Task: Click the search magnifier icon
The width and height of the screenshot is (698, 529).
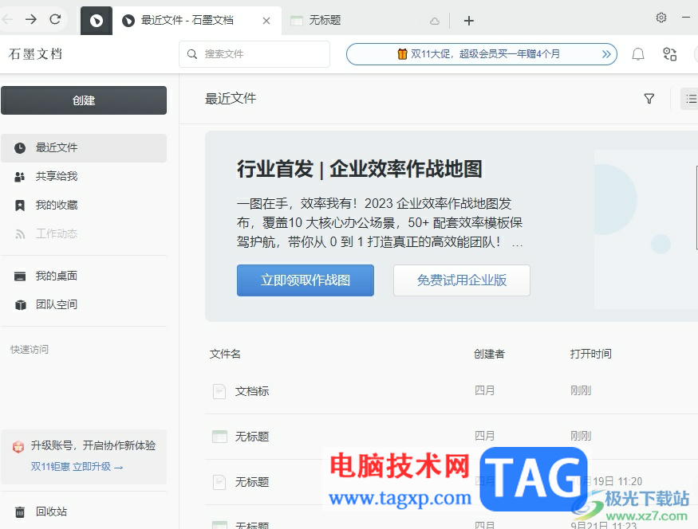Action: click(x=192, y=54)
